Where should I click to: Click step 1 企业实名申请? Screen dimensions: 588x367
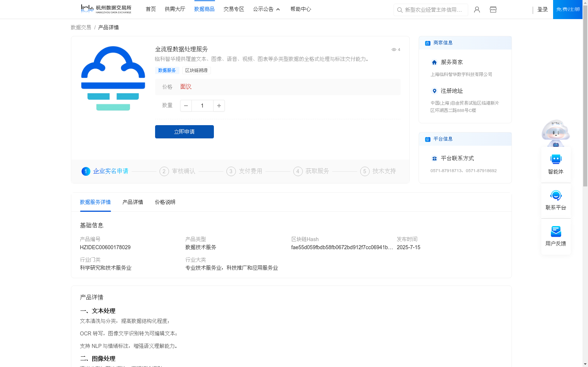coord(105,171)
